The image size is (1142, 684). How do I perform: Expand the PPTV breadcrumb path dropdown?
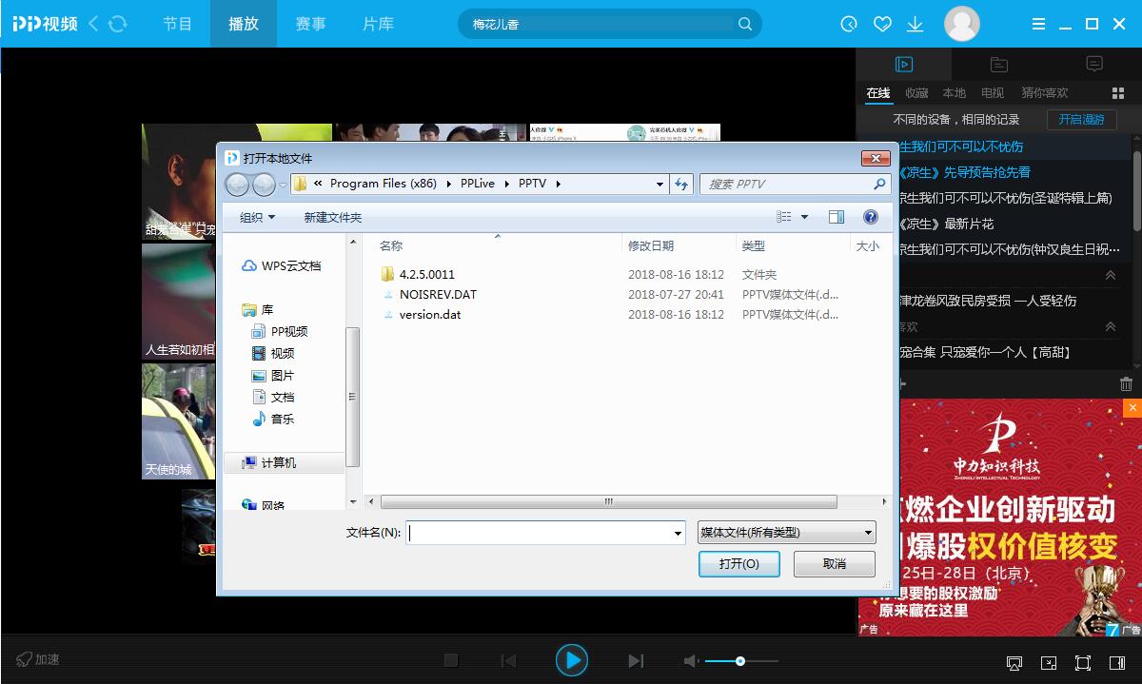(x=660, y=183)
